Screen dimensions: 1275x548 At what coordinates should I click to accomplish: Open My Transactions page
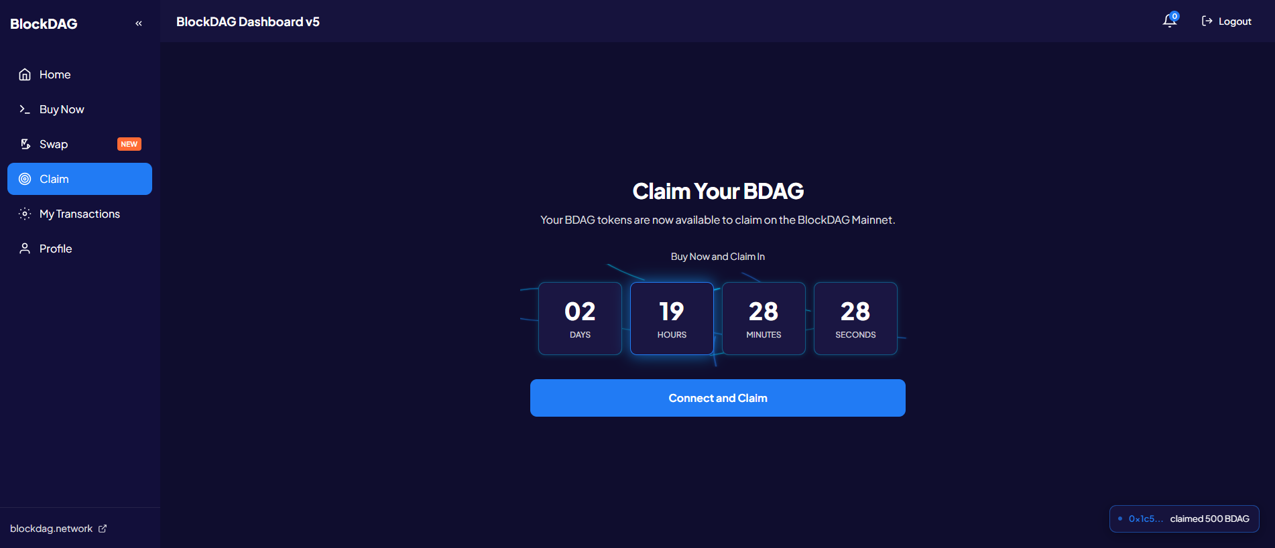click(x=80, y=214)
